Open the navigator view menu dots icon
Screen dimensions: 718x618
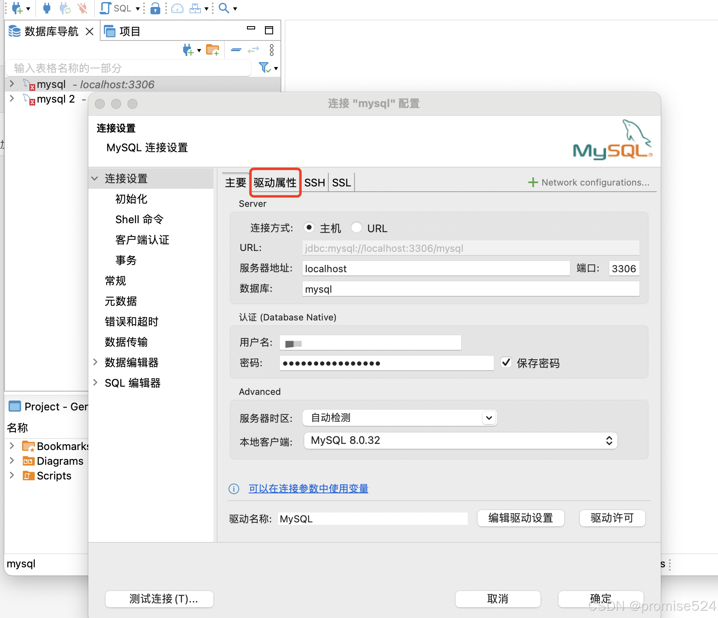point(271,50)
